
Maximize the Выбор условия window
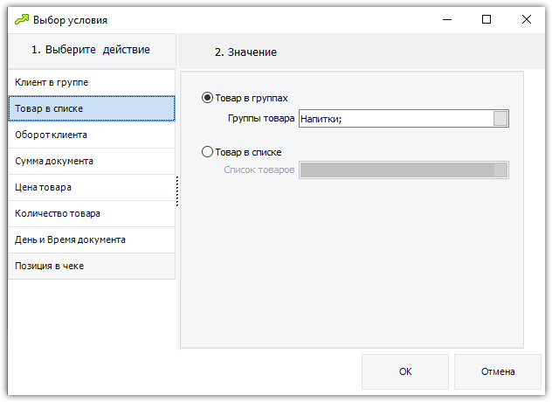click(x=486, y=19)
